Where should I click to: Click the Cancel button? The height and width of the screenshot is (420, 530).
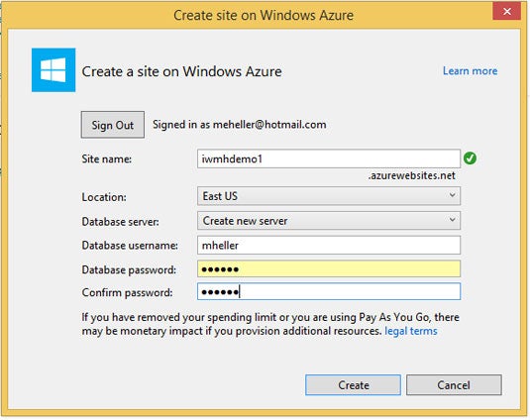[454, 385]
